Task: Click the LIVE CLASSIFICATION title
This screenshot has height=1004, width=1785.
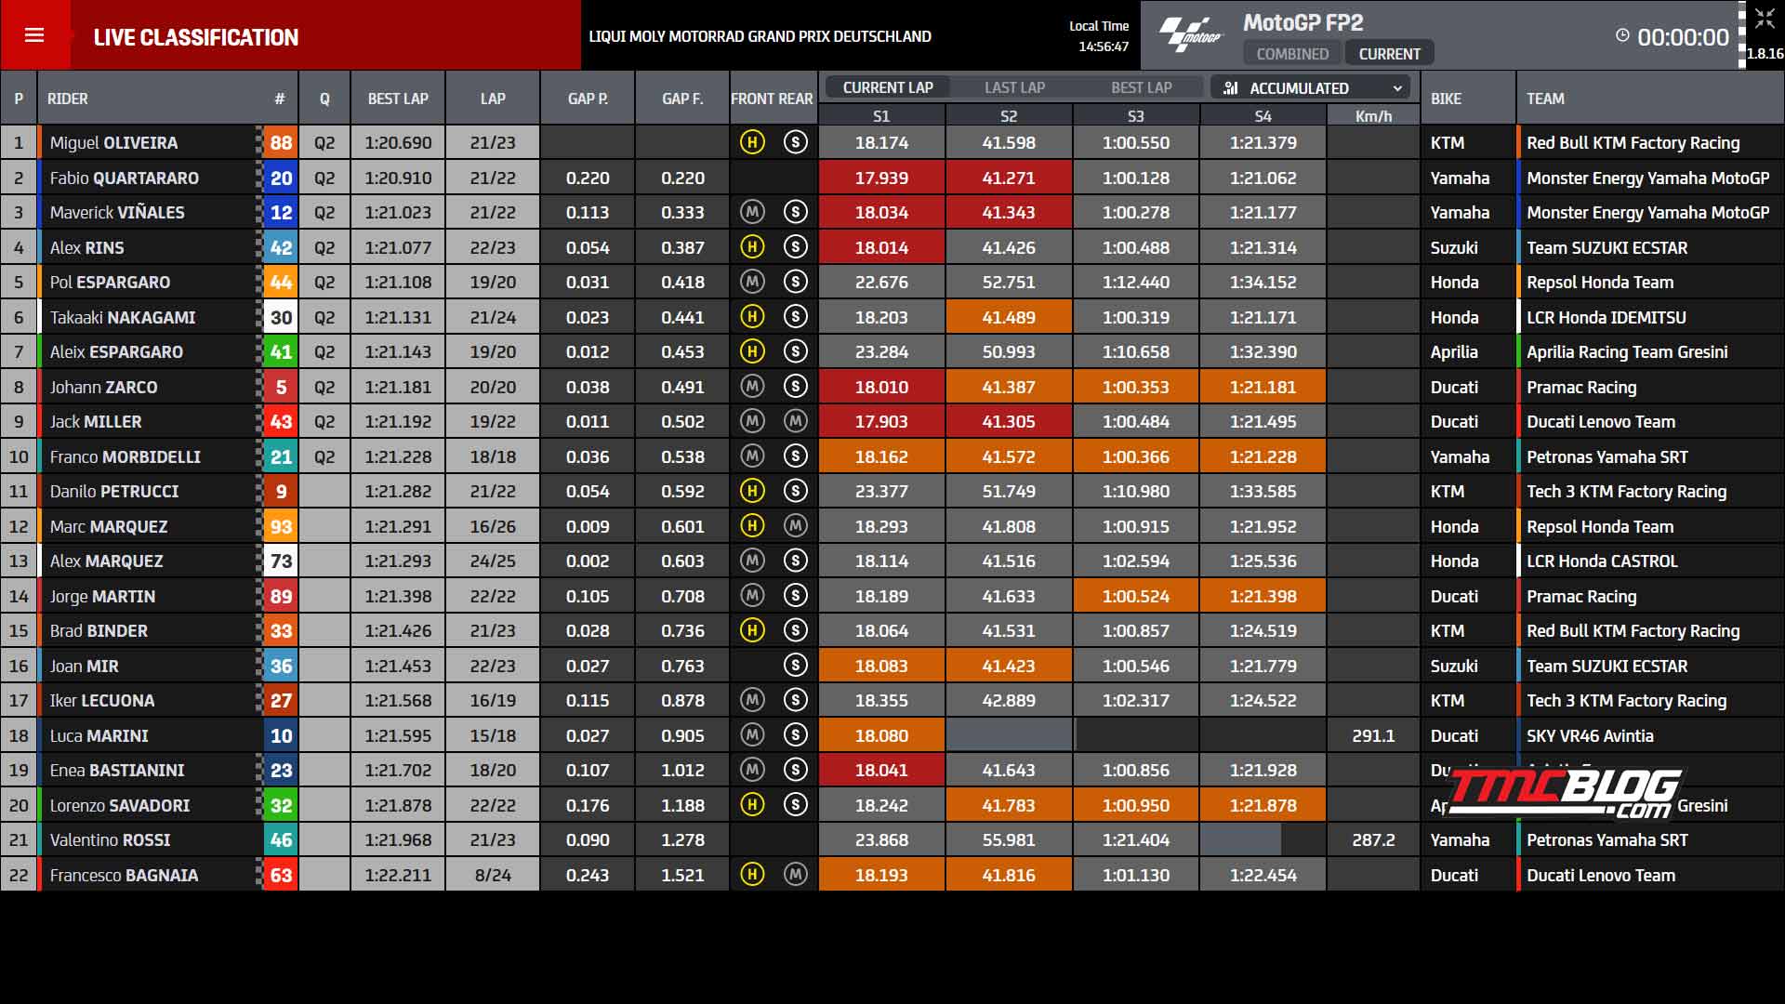Action: coord(196,37)
